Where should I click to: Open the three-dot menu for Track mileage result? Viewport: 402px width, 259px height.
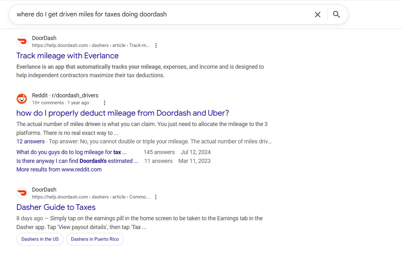[x=156, y=45]
